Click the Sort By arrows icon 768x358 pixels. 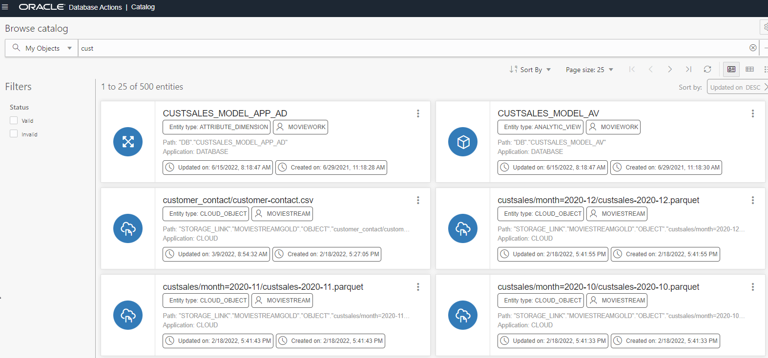tap(513, 69)
